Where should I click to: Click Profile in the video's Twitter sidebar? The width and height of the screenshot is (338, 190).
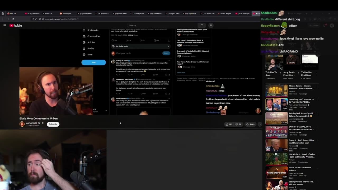click(x=91, y=49)
